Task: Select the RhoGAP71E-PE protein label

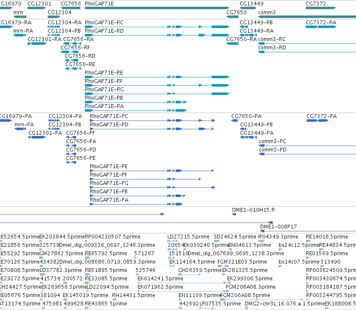Action: coord(109,167)
